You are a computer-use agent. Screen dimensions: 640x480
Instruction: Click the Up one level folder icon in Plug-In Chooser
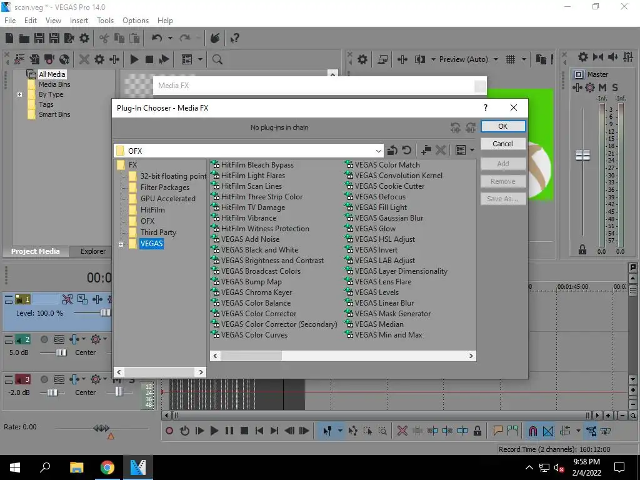(x=392, y=150)
